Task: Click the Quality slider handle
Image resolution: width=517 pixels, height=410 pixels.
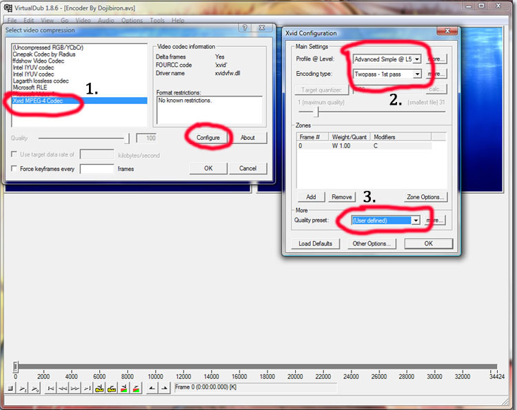Action: point(127,138)
